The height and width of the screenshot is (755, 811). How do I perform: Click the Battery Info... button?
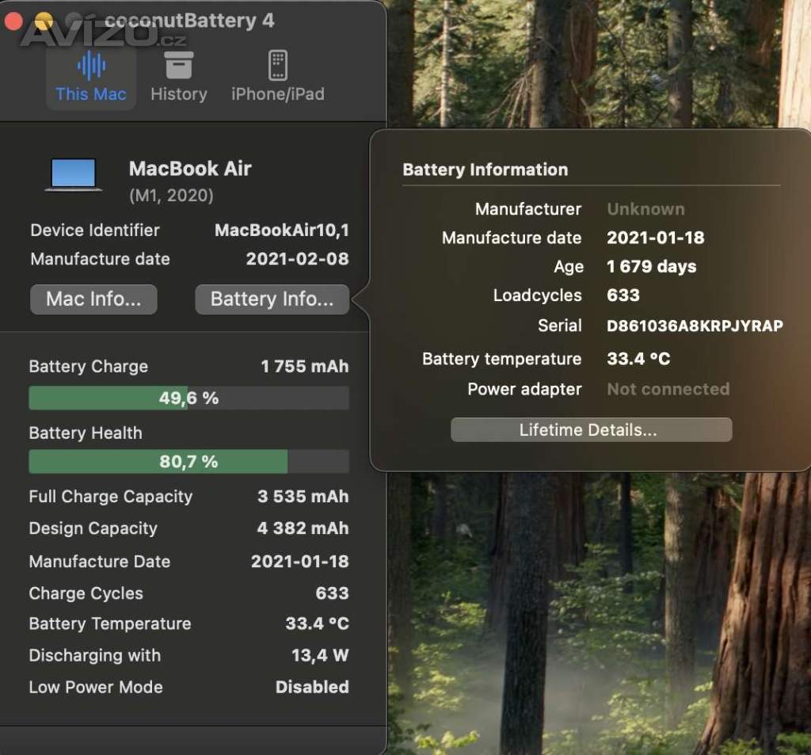pyautogui.click(x=272, y=299)
